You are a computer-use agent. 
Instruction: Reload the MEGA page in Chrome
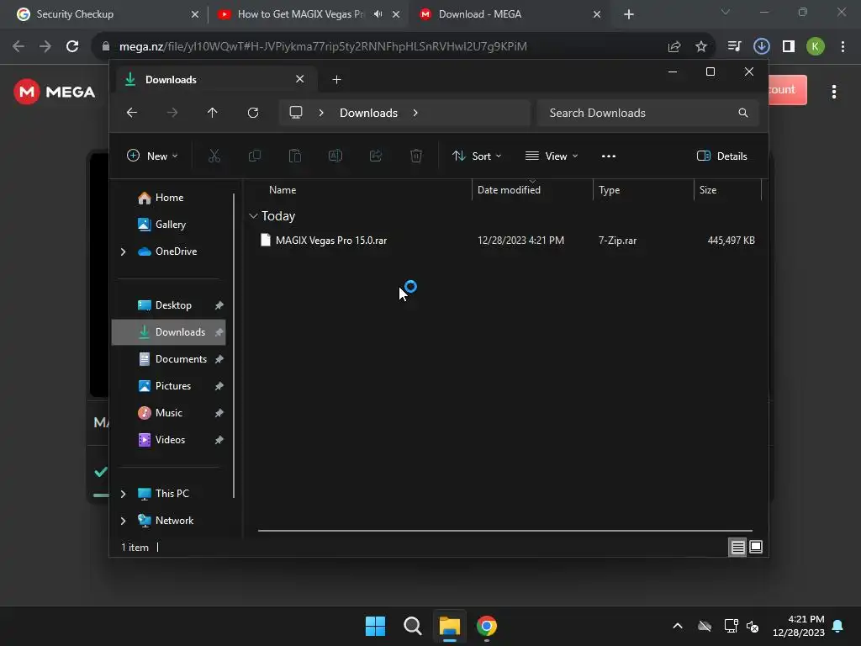pos(72,46)
